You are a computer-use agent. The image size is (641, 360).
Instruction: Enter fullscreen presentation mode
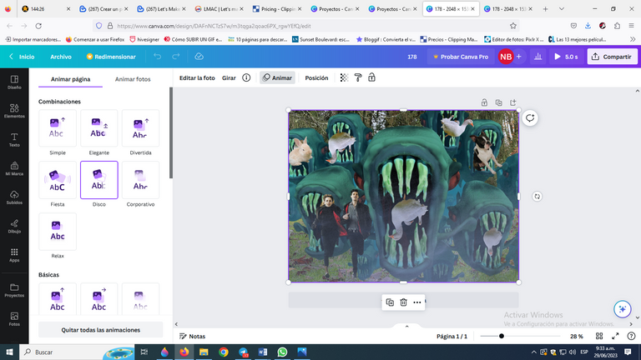click(x=615, y=336)
